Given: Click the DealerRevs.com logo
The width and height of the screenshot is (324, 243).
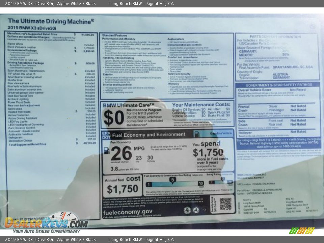Looking at the screenshot, I should pyautogui.click(x=46, y=222).
